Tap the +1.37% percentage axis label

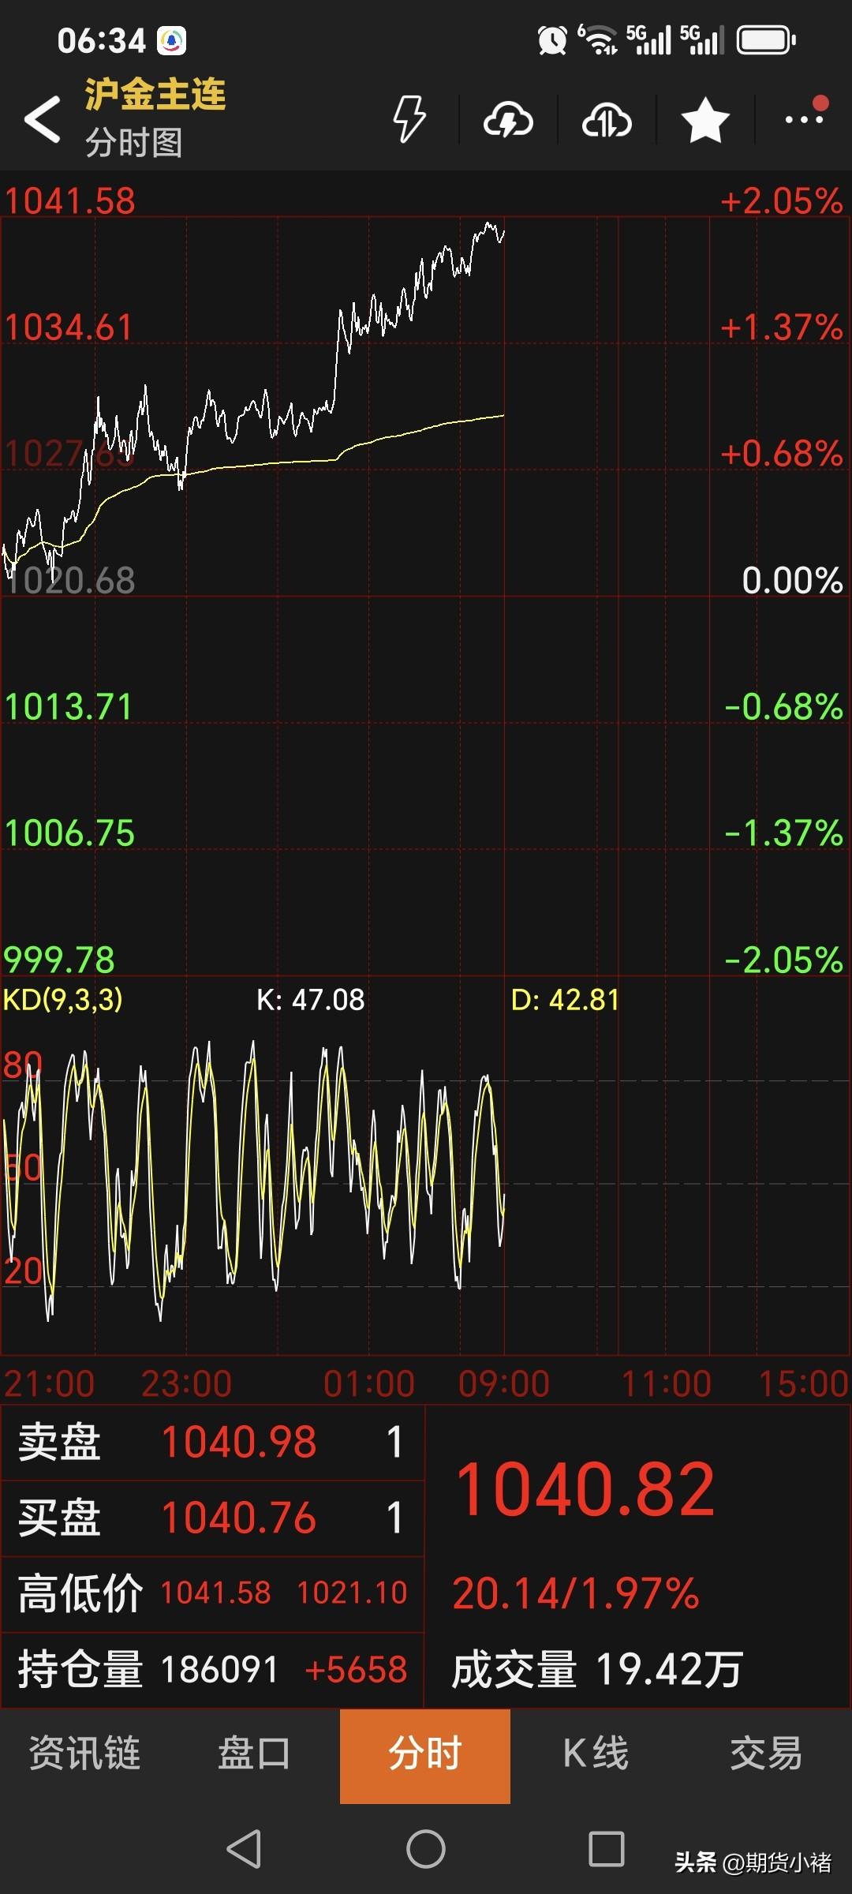click(x=782, y=328)
